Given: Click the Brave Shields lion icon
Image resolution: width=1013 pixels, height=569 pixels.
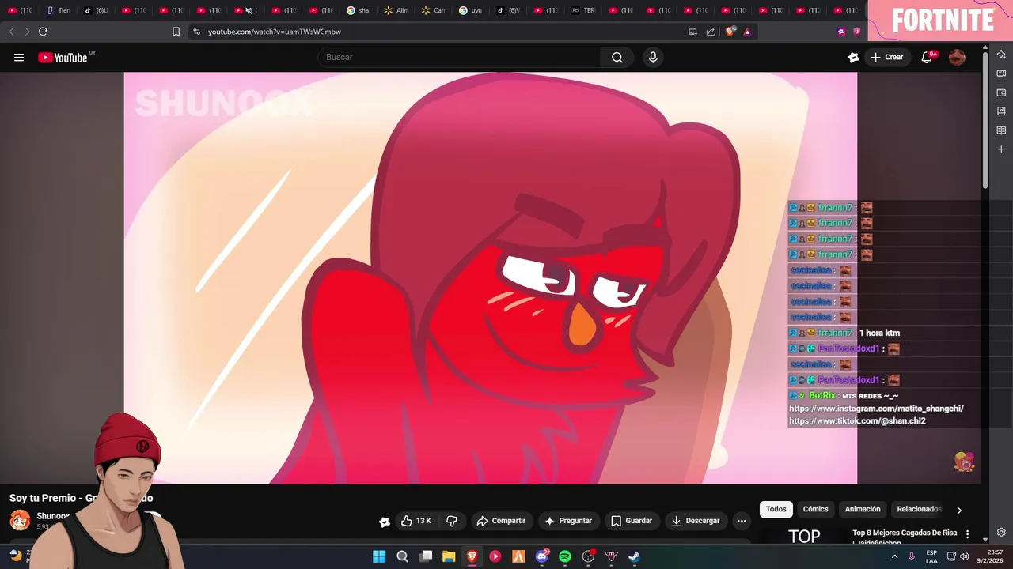Looking at the screenshot, I should coord(730,31).
